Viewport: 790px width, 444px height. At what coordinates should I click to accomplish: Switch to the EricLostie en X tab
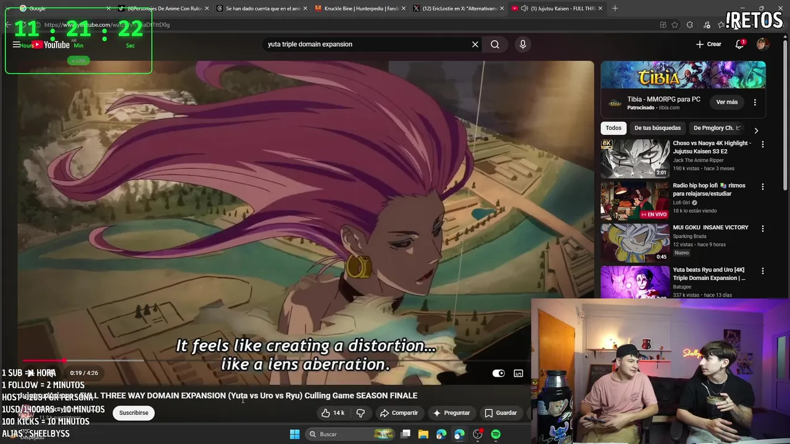click(x=460, y=9)
